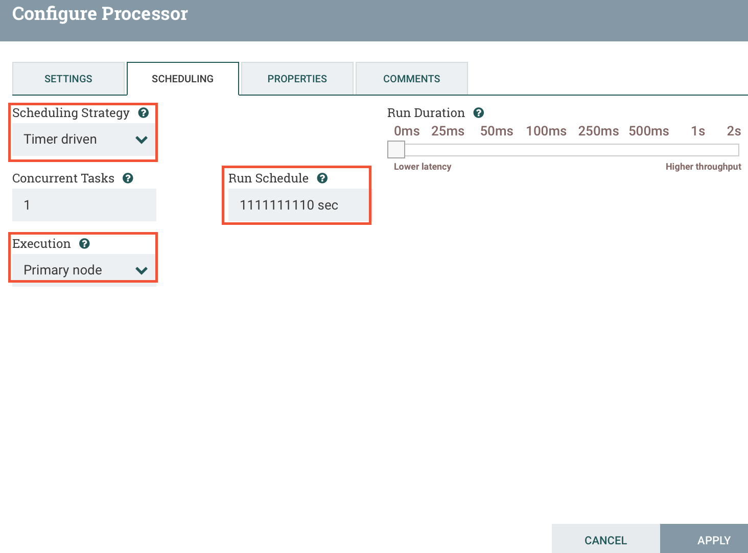
Task: Open help for Concurrent Tasks
Action: point(128,178)
